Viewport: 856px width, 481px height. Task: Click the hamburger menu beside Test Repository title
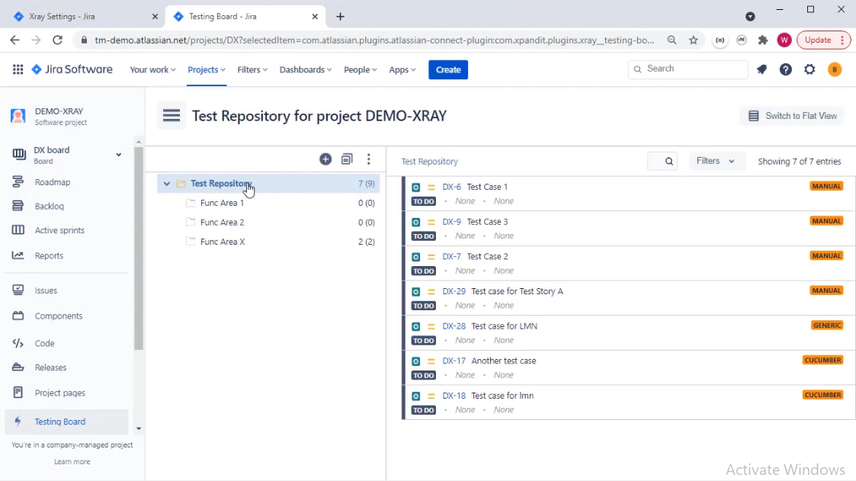point(172,116)
